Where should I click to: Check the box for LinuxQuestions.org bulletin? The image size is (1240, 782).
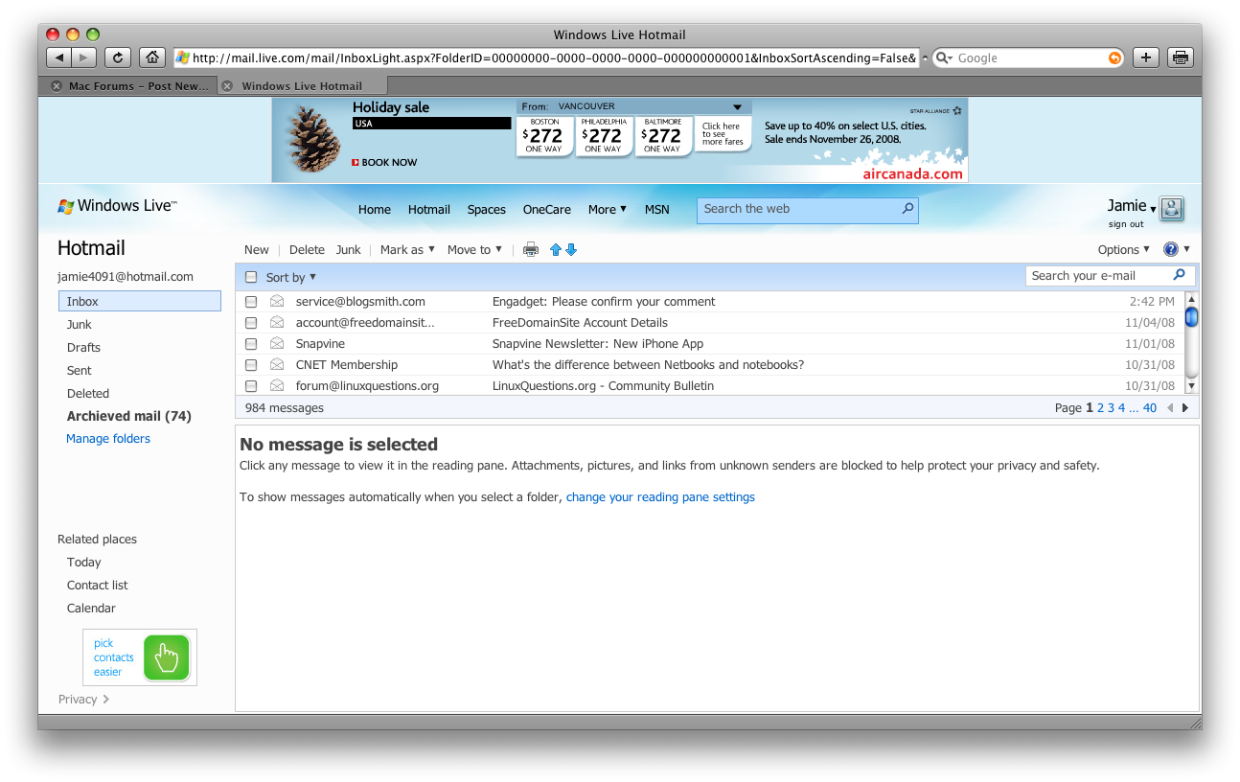tap(251, 386)
